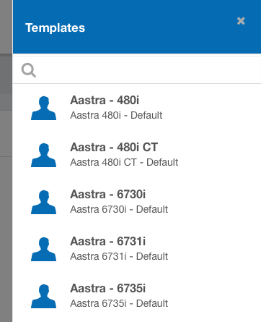The image size is (261, 322).
Task: Click the person icon beside Aastra - 480i
Action: click(43, 108)
